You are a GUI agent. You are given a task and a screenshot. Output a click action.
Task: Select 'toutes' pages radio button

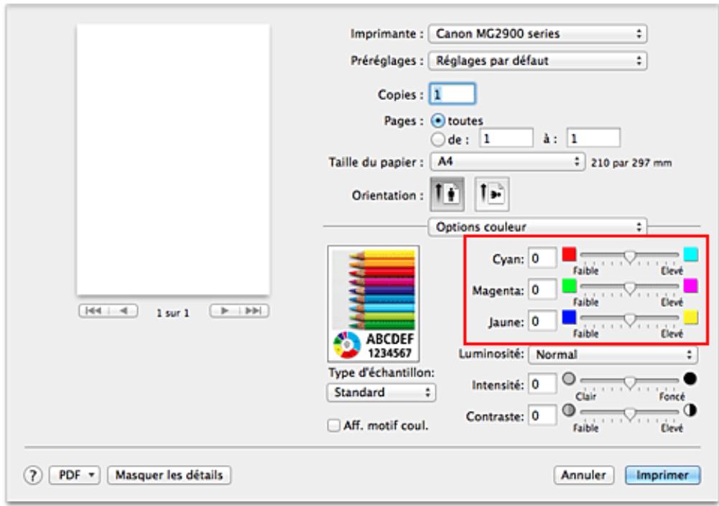(438, 121)
